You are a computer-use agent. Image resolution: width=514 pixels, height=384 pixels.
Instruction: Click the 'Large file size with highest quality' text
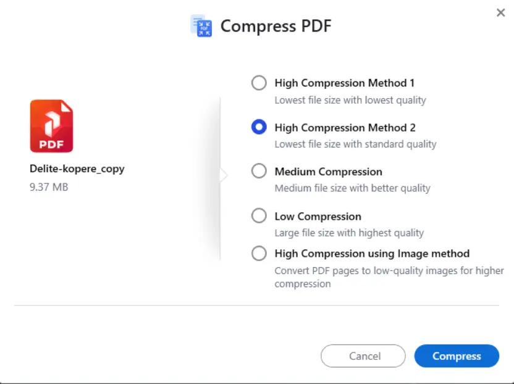(x=350, y=233)
